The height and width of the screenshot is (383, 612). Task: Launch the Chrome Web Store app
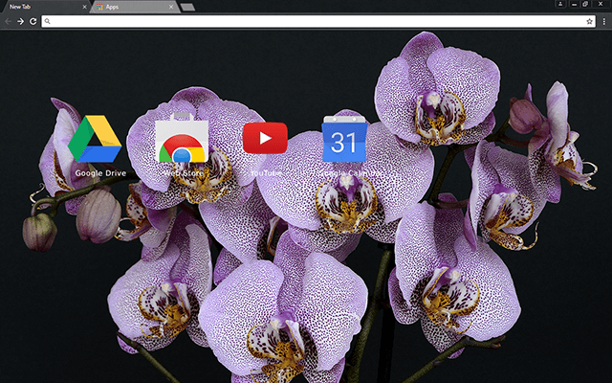182,138
